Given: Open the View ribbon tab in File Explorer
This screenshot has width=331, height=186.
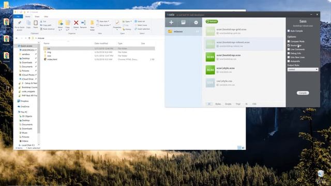Looking at the screenshot, I should 46,17.
